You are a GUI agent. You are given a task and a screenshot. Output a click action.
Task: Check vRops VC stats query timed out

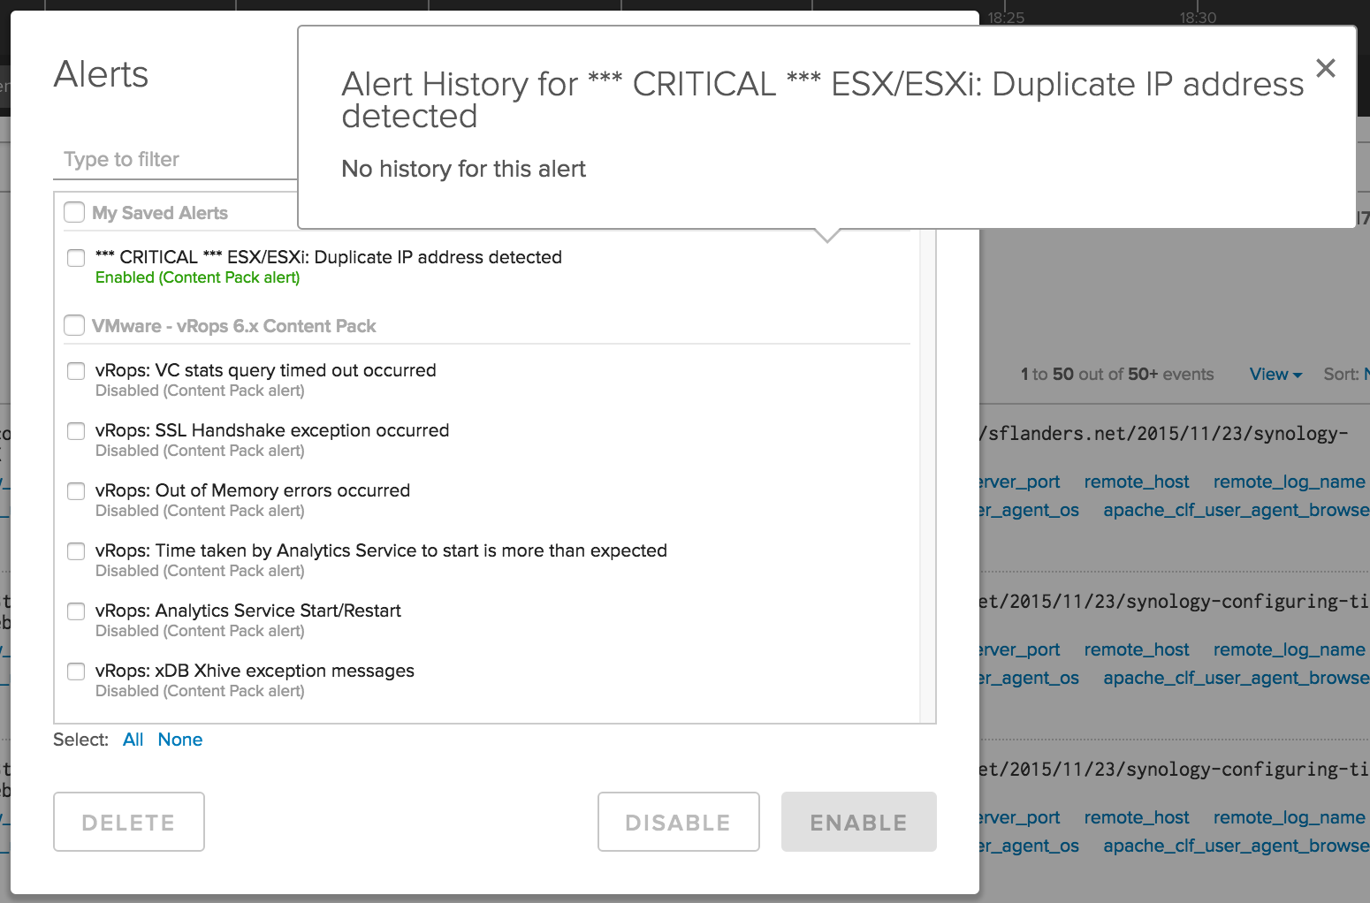[x=76, y=370]
